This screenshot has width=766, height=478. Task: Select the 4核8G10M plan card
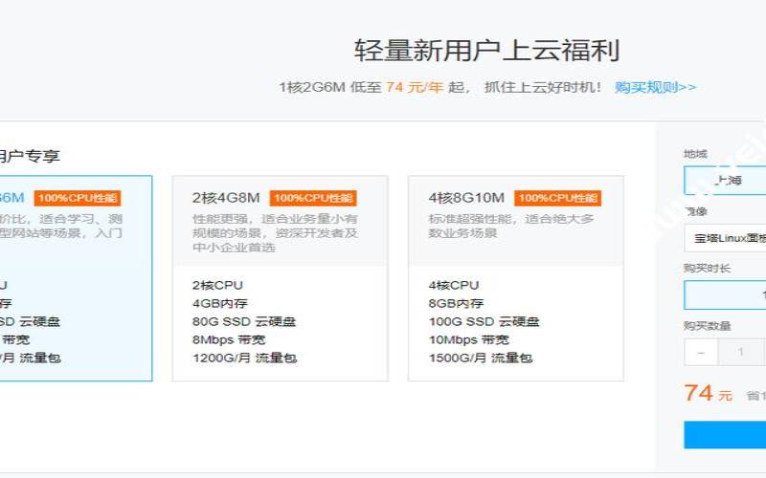[x=516, y=278]
